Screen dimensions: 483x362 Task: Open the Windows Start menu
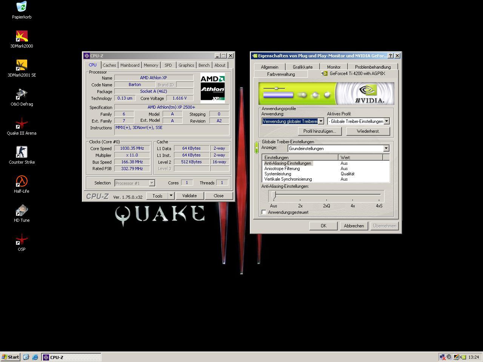(x=10, y=357)
